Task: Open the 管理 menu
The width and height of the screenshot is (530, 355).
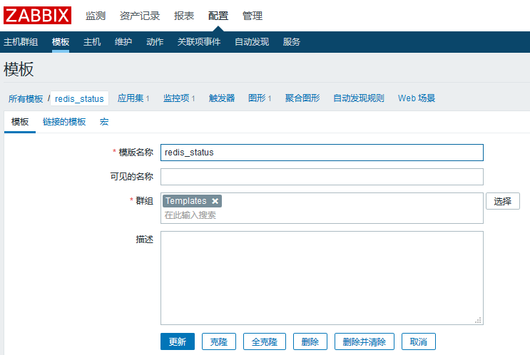Action: click(x=252, y=16)
